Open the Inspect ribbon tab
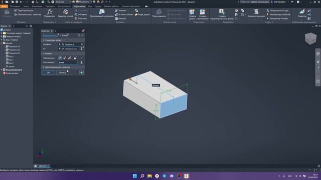 (x=50, y=6)
